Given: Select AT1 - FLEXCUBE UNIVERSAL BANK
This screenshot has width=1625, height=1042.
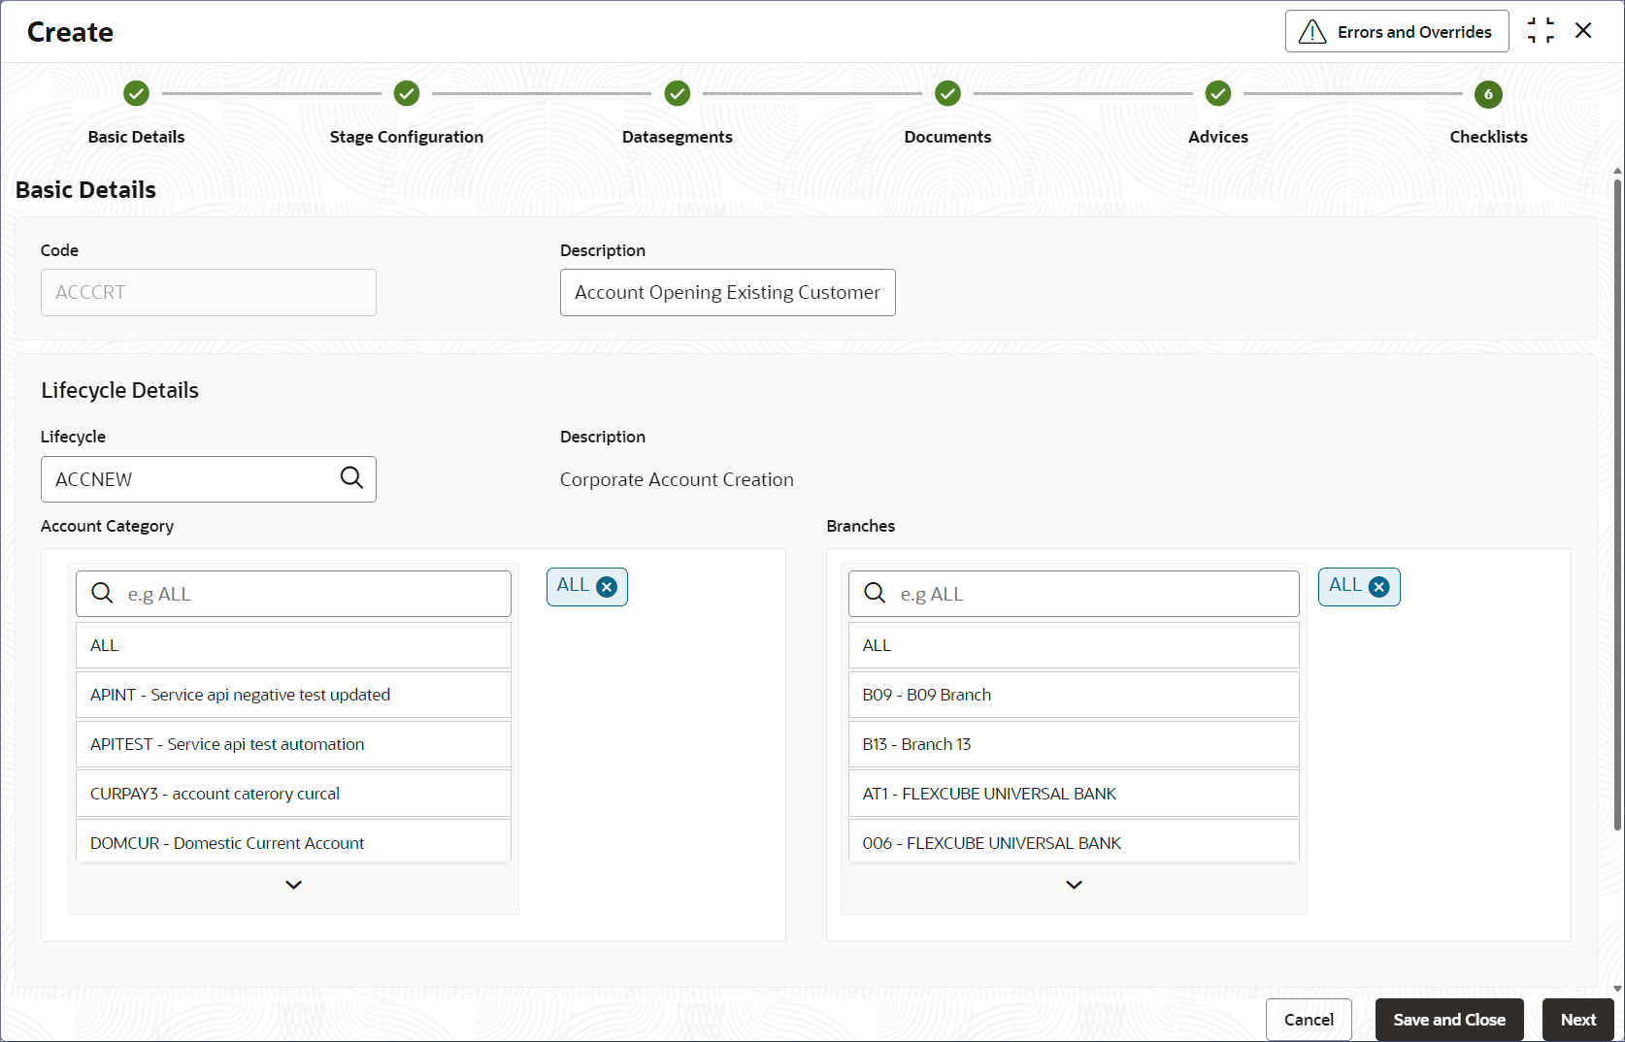Looking at the screenshot, I should click(x=1074, y=794).
